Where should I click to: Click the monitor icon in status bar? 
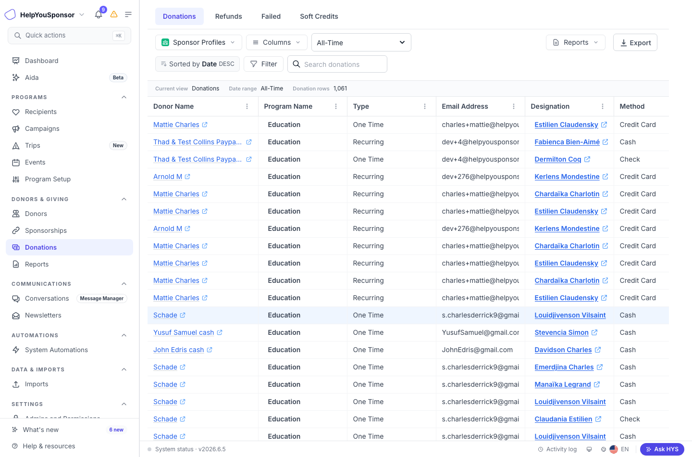click(589, 449)
